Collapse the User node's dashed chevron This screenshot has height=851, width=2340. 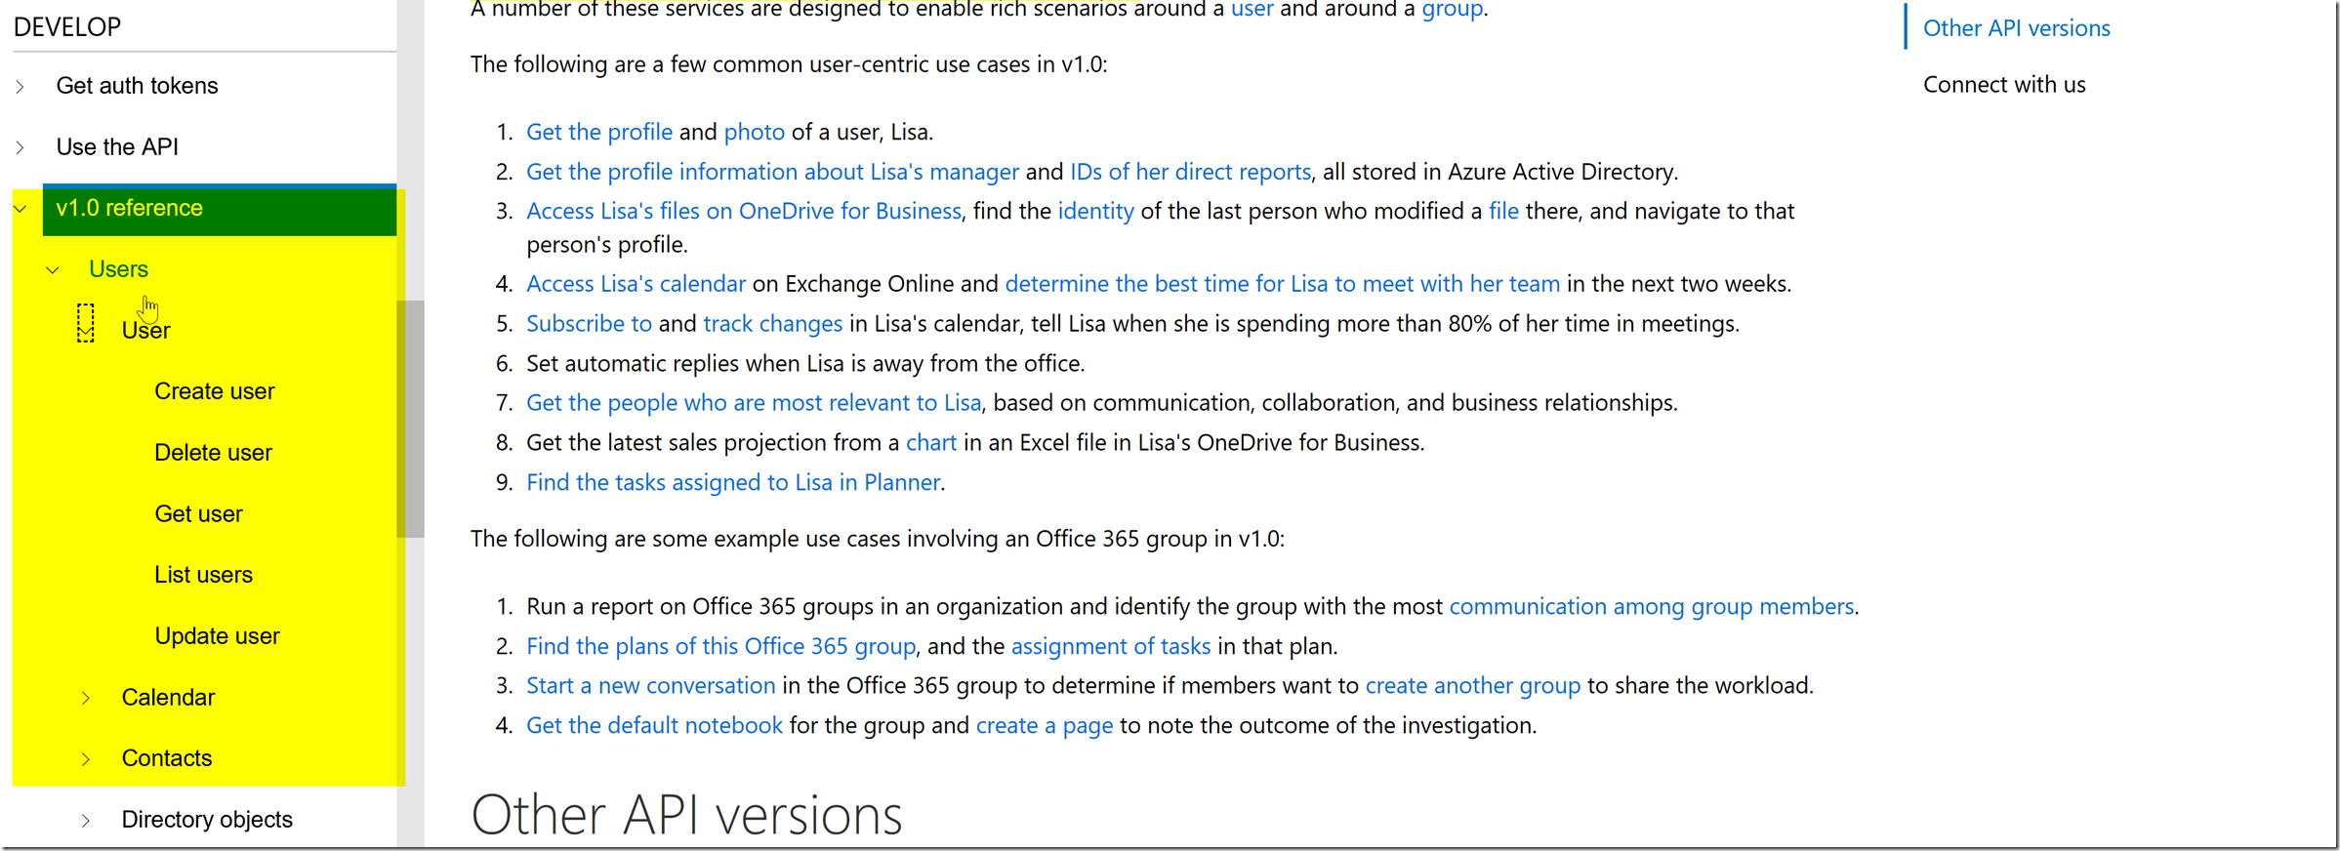(x=86, y=323)
